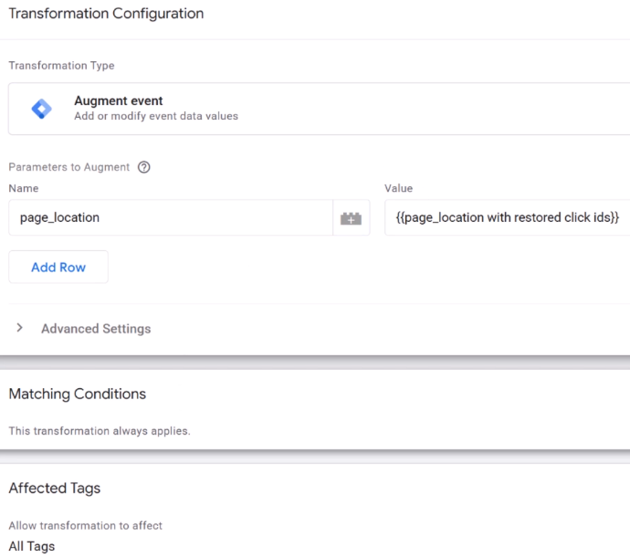The image size is (630, 558).
Task: Click 'Allow transformation to affect' label
Action: tap(86, 525)
